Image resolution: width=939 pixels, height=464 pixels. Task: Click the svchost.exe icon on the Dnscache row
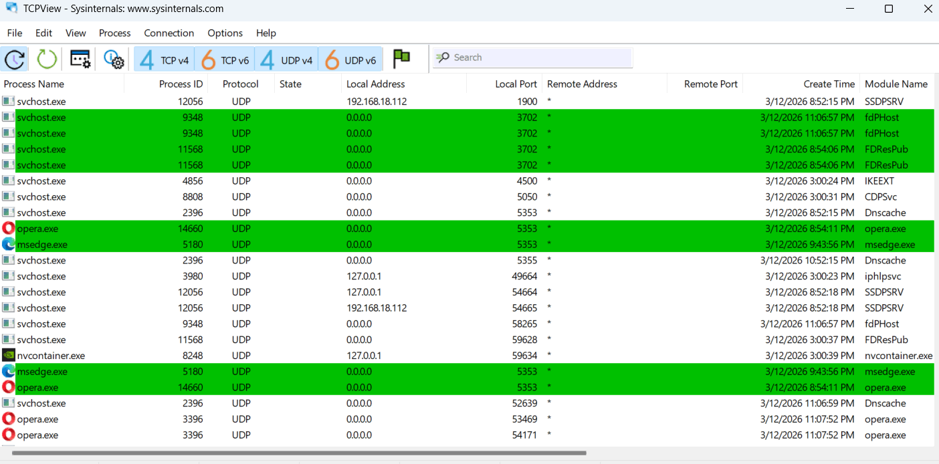pos(7,213)
